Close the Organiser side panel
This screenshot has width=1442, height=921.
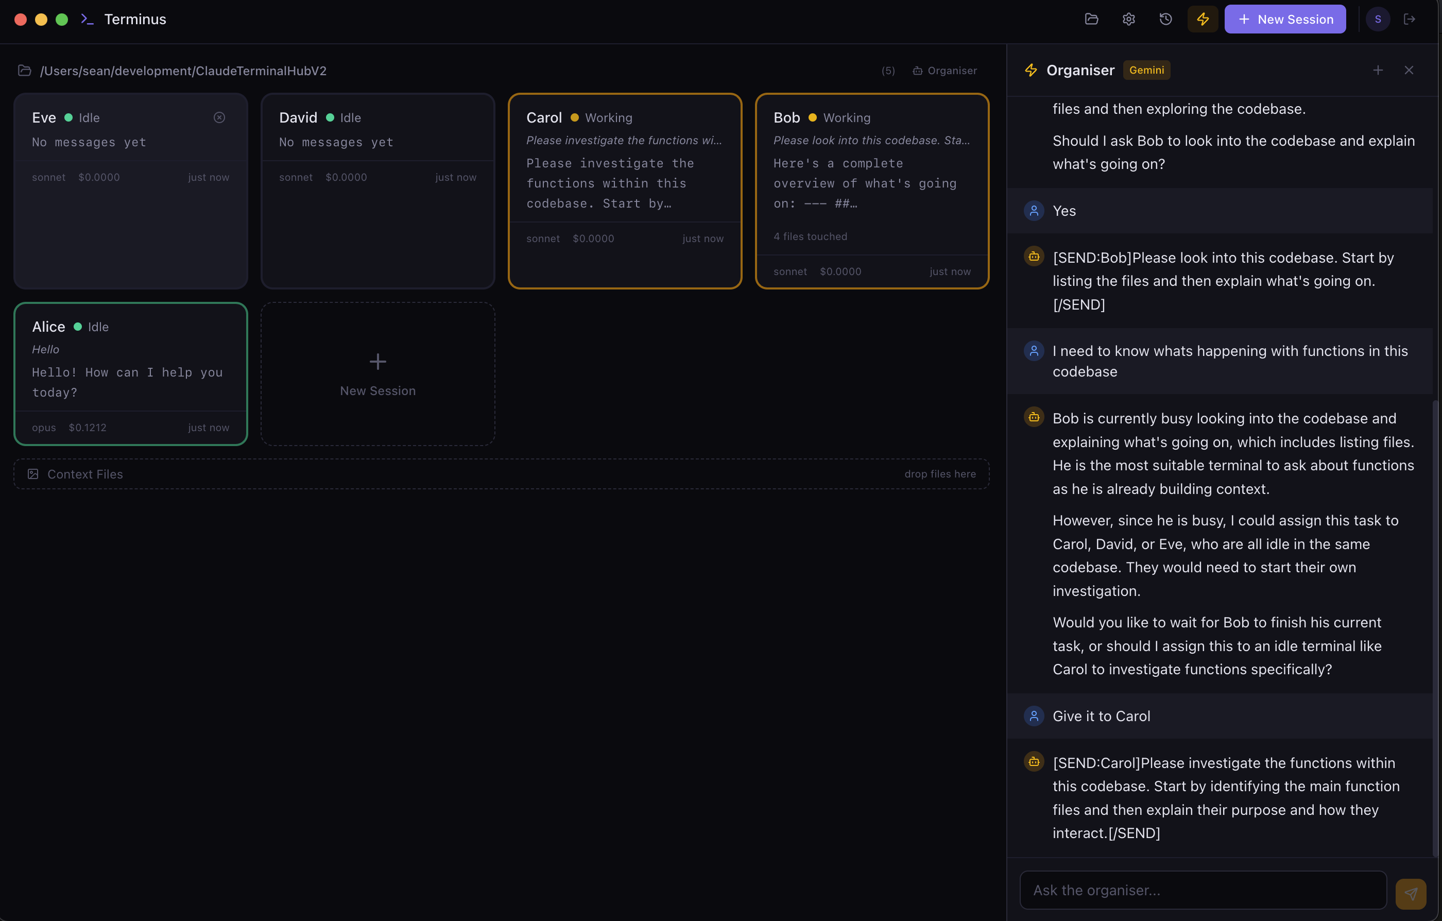coord(1409,70)
